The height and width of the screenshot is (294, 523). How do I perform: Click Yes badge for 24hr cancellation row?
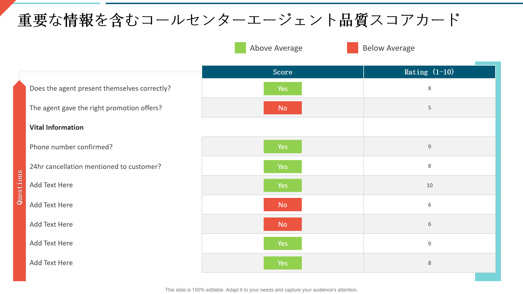tap(283, 167)
